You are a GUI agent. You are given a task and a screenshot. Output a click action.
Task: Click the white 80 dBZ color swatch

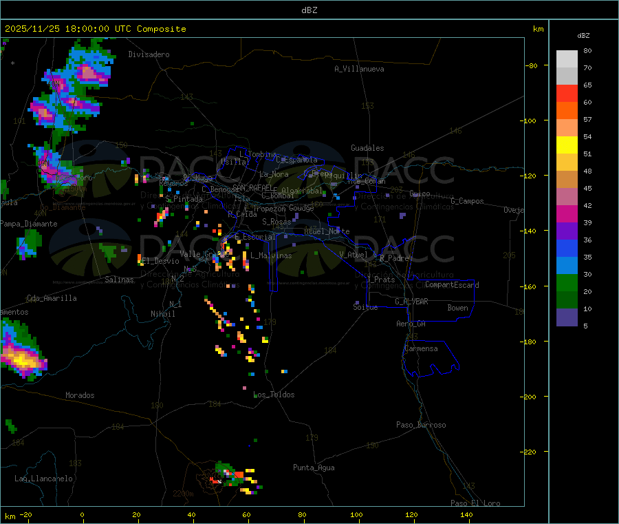567,59
